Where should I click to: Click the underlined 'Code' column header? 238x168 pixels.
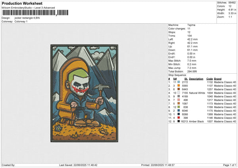pos(209,79)
